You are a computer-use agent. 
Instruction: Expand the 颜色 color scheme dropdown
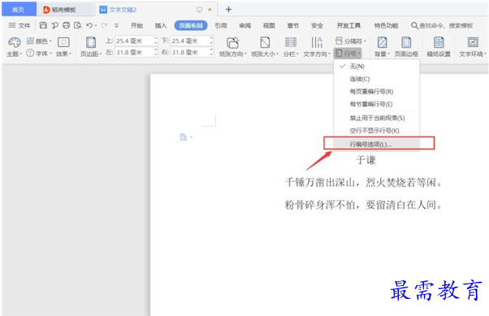tap(39, 41)
